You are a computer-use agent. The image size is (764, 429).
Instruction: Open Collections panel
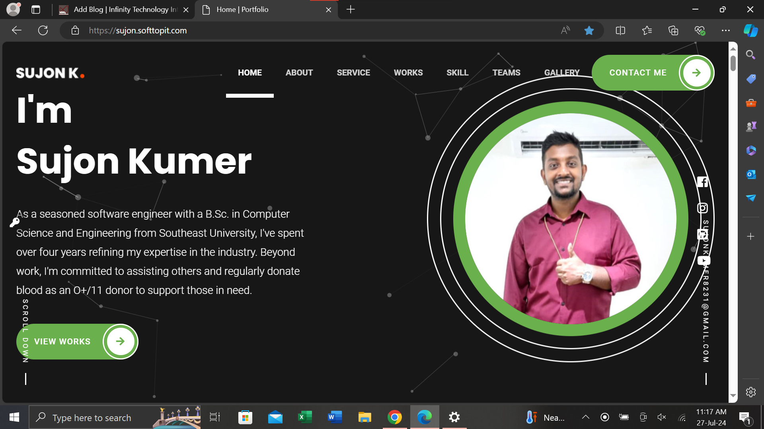[673, 30]
